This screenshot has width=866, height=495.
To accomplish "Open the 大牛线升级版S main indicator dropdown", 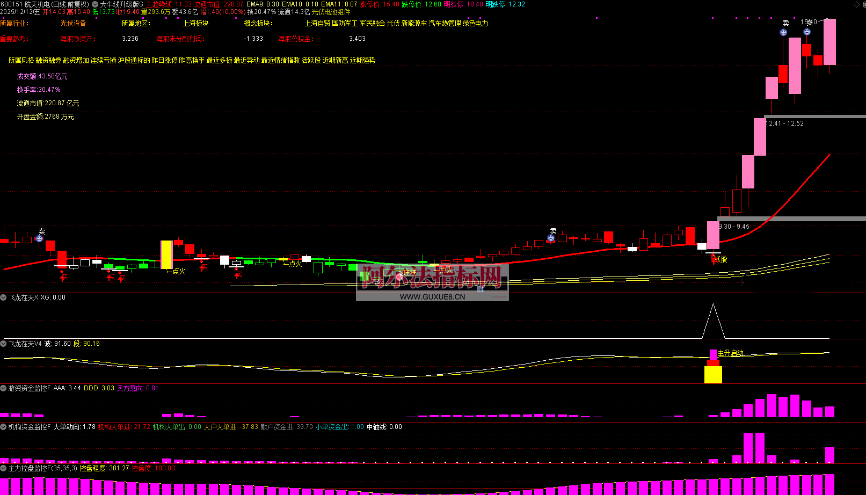I will pos(95,4).
